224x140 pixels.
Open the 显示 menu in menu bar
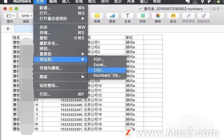point(118,1)
